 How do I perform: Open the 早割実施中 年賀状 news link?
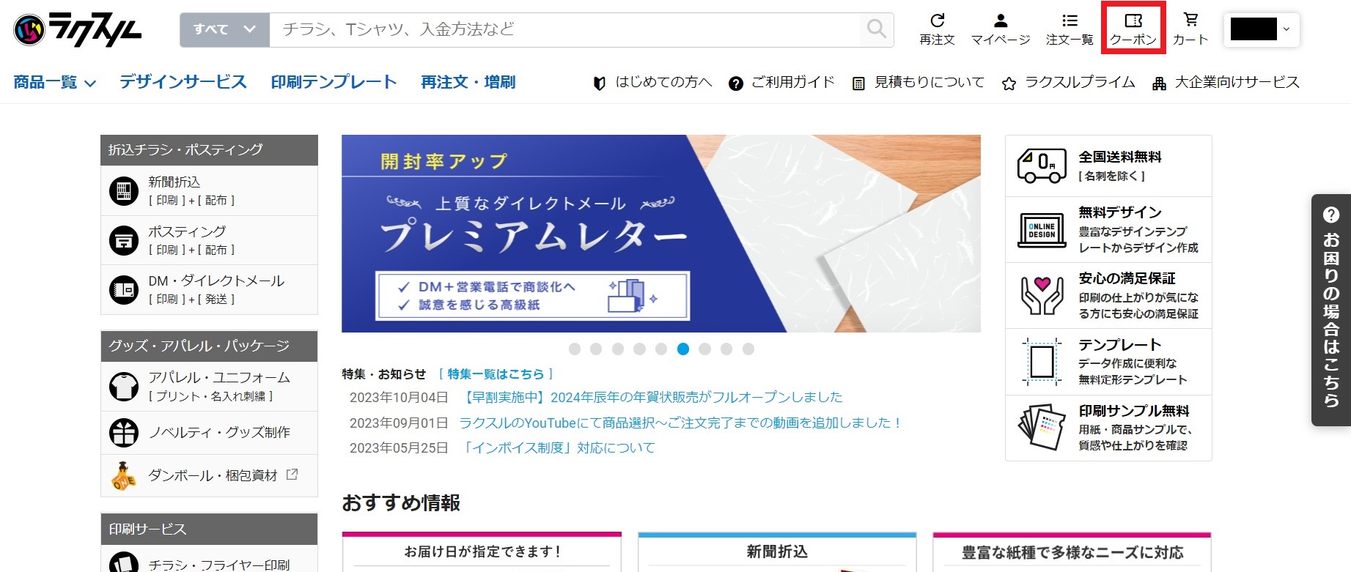click(651, 397)
